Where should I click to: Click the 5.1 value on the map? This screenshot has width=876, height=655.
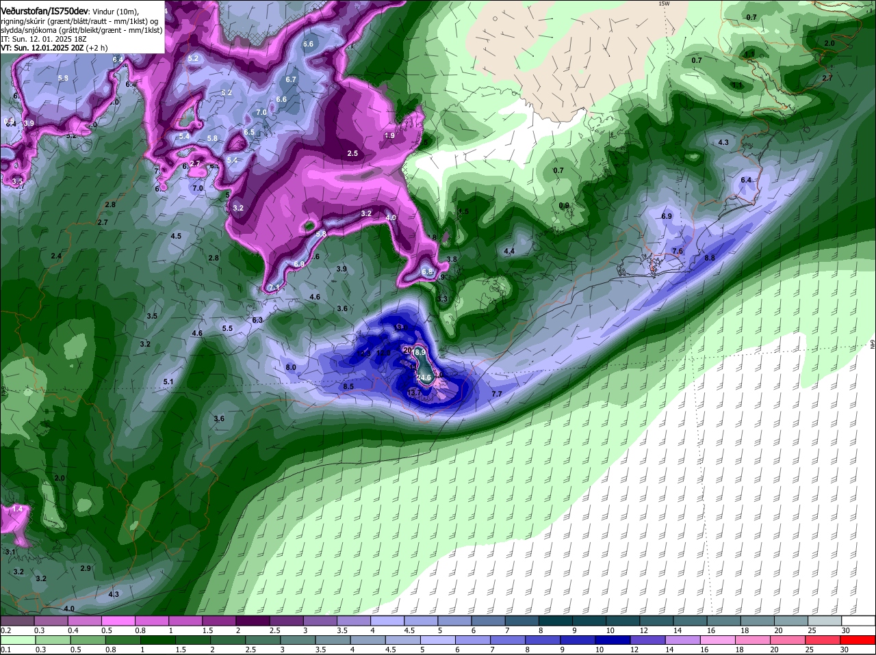168,382
